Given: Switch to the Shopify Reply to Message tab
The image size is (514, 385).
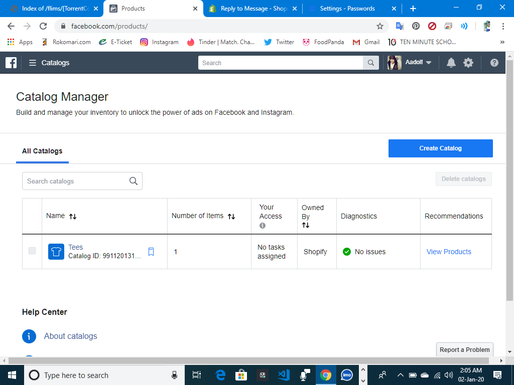Looking at the screenshot, I should click(x=251, y=8).
